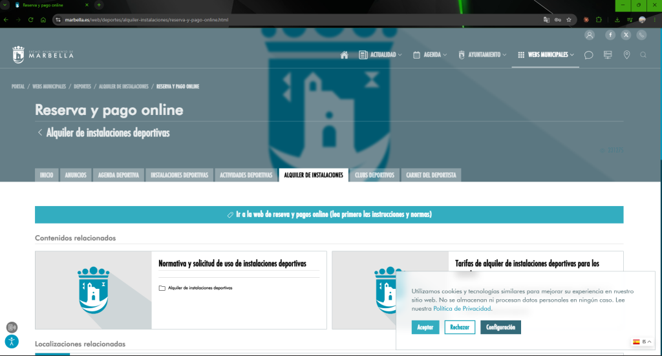Navigate to Webs Municipales breadcrumb

(49, 87)
